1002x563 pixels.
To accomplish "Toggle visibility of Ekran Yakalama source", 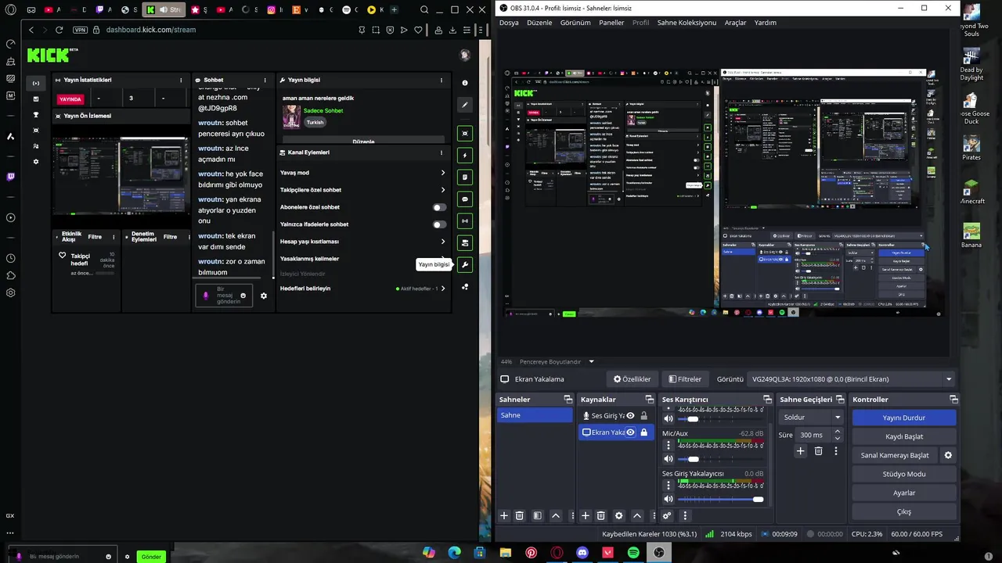I will pyautogui.click(x=630, y=432).
